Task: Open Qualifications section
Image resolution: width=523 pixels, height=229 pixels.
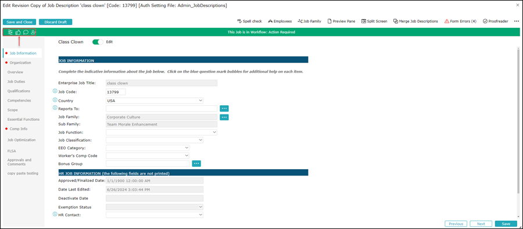Action: 19,91
